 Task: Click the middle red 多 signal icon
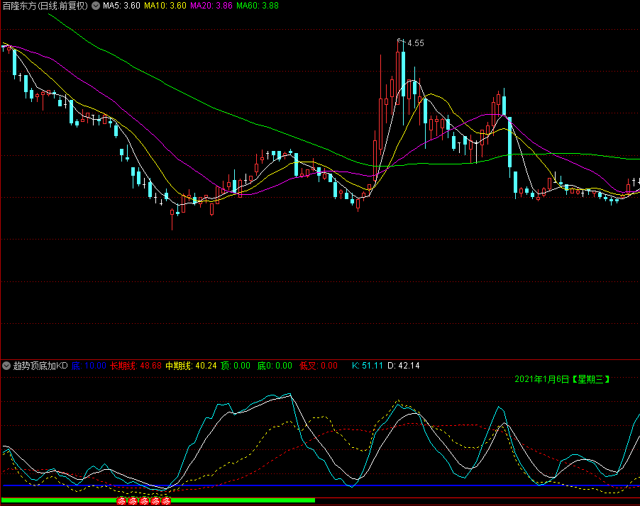(144, 501)
